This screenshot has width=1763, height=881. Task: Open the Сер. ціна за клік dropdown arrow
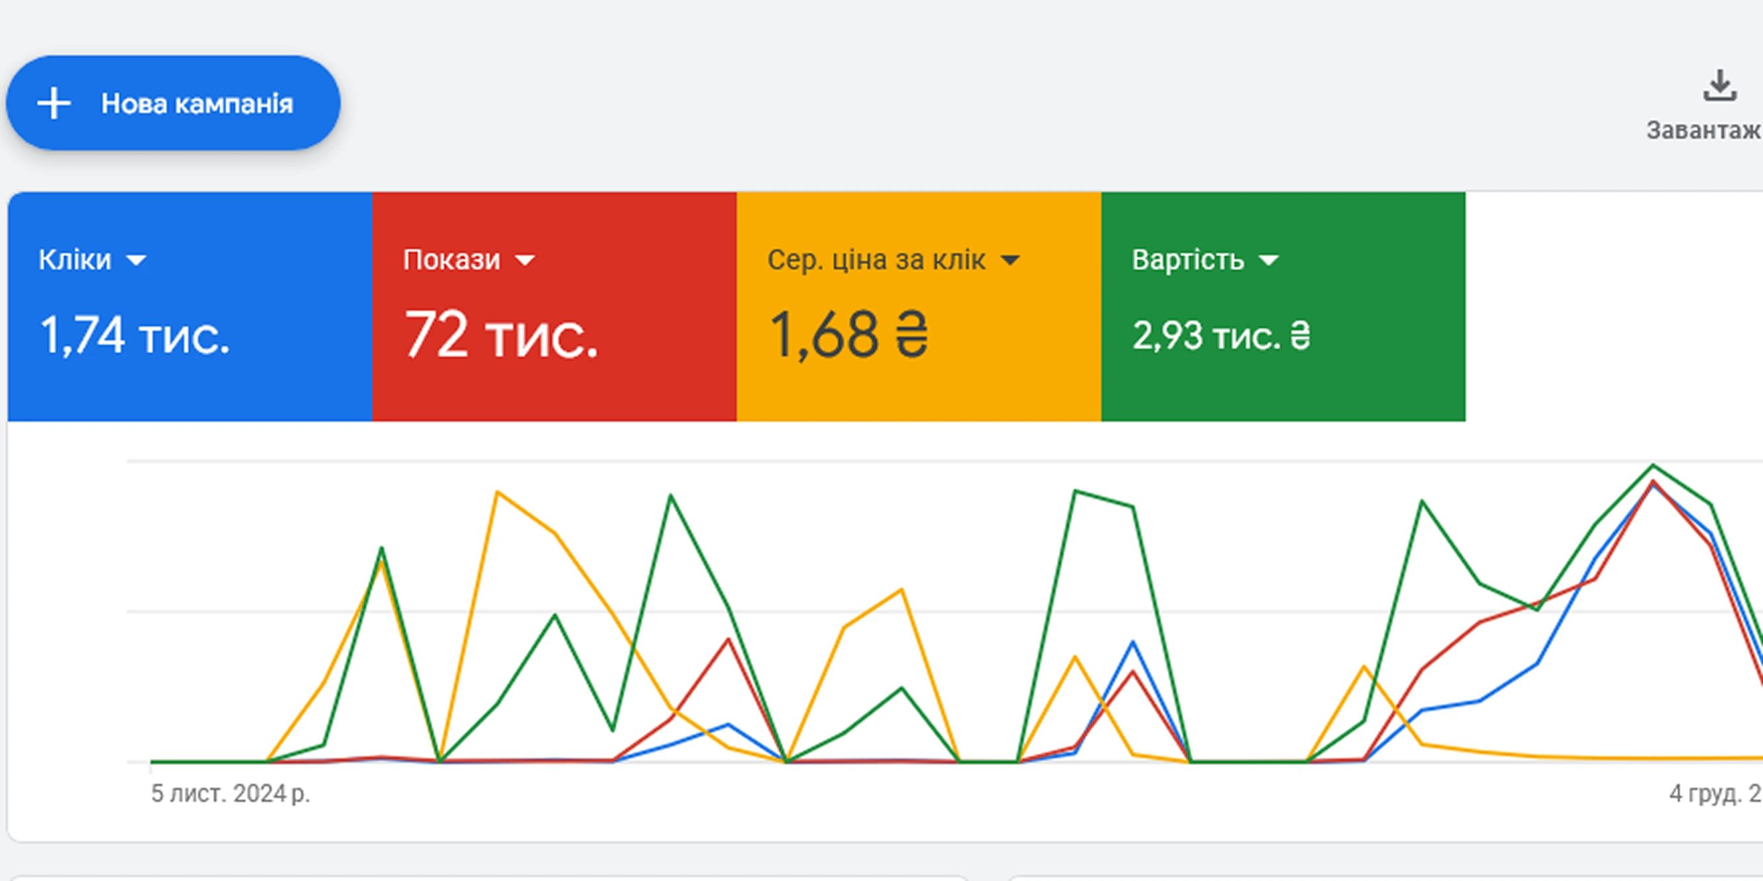tap(1010, 261)
